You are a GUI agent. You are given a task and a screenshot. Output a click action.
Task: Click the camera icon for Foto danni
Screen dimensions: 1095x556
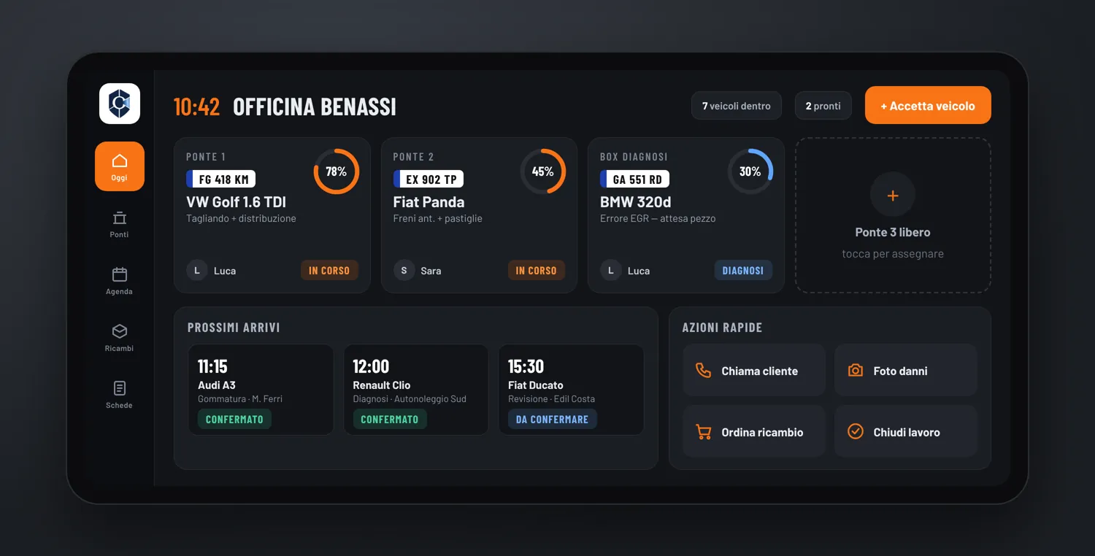coord(856,371)
